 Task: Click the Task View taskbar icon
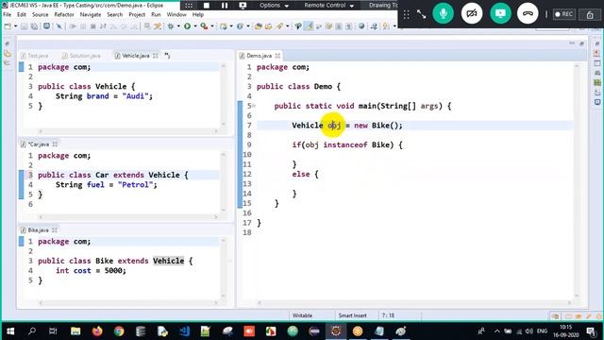(53, 331)
